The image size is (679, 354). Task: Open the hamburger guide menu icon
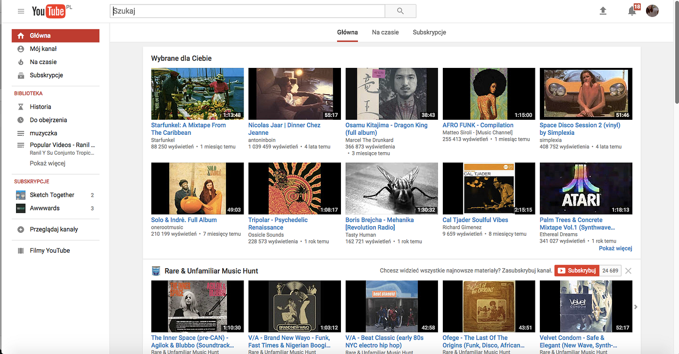tap(21, 11)
